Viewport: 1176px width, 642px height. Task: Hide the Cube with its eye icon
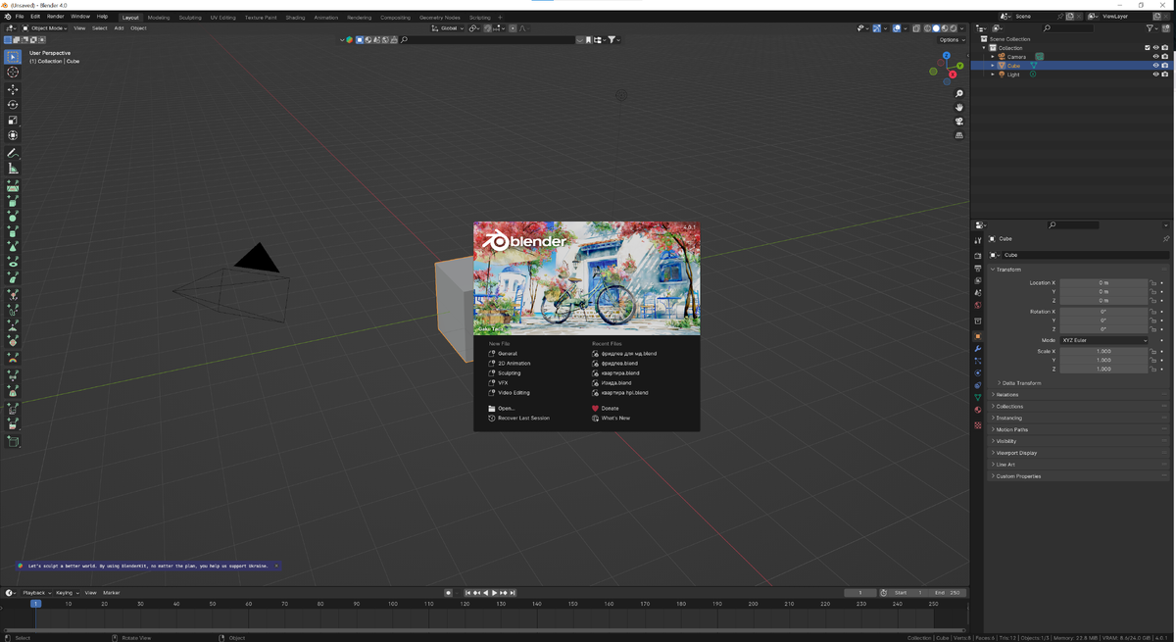(1156, 66)
